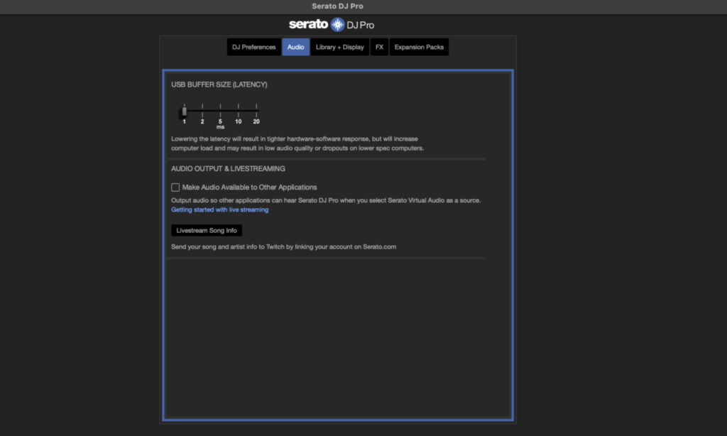
Task: Click the Twitch account linking description text
Action: [283, 246]
